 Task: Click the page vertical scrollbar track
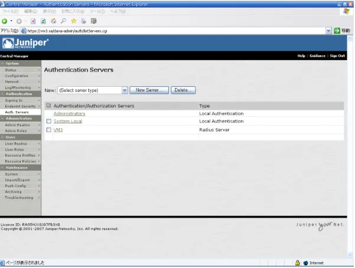pos(350,147)
